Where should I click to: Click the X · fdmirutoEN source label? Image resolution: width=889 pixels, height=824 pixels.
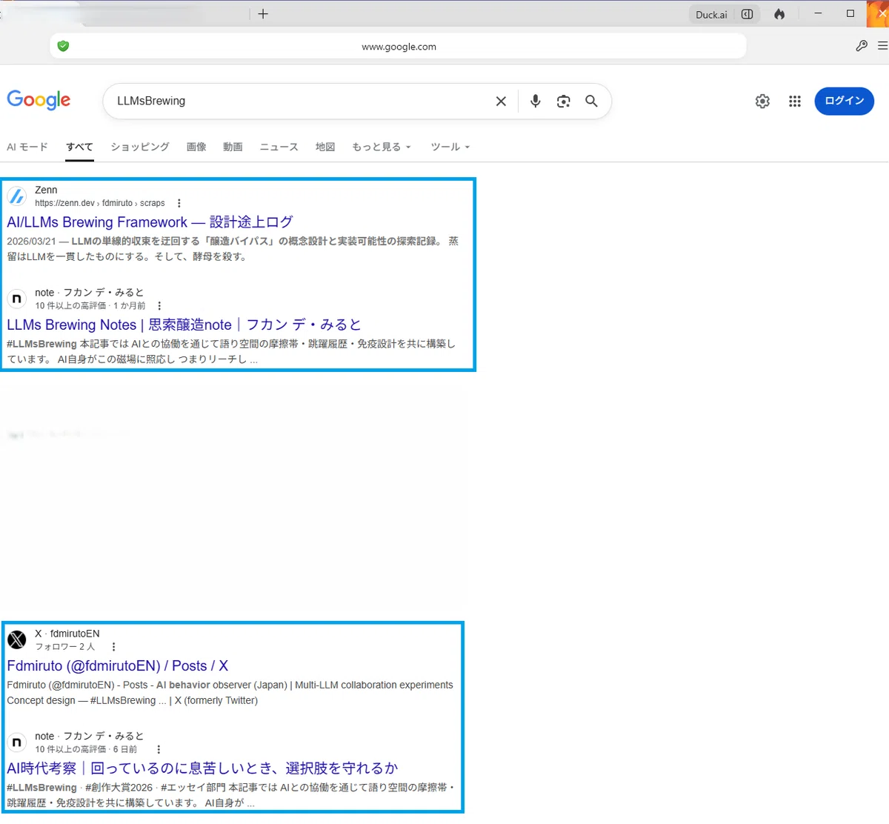(67, 634)
